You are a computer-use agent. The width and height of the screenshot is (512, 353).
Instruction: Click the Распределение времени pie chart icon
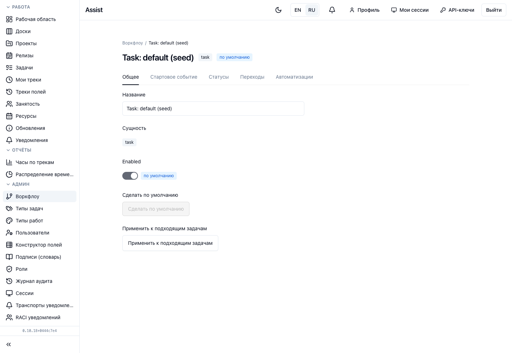click(9, 174)
